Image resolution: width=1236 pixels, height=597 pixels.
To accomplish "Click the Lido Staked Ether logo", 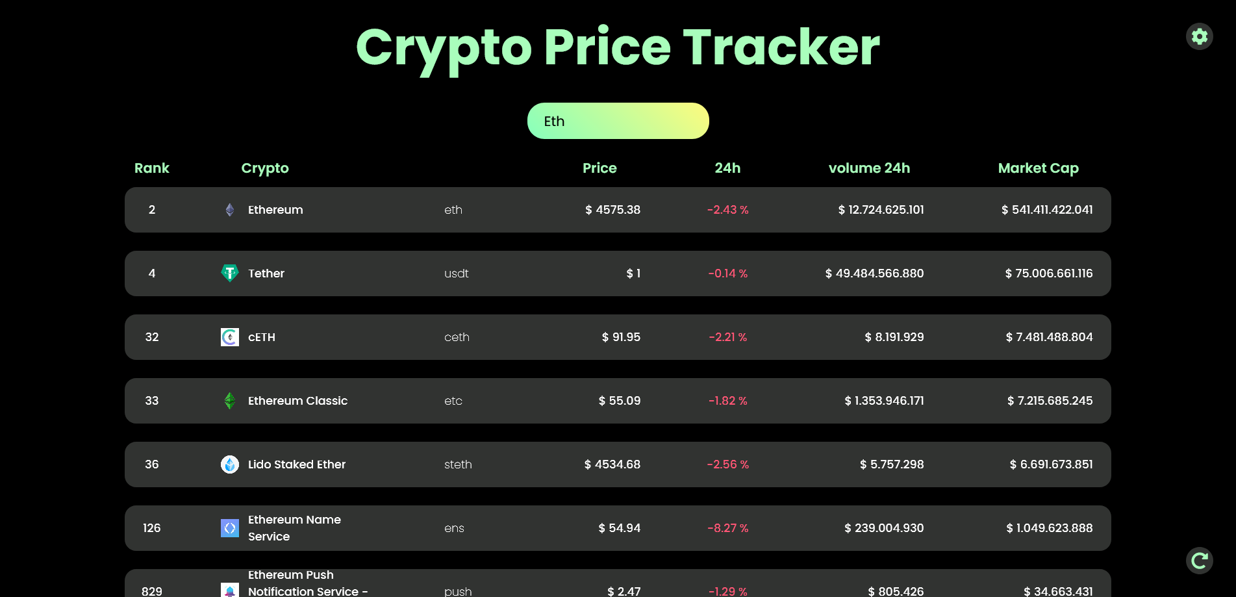I will (230, 464).
